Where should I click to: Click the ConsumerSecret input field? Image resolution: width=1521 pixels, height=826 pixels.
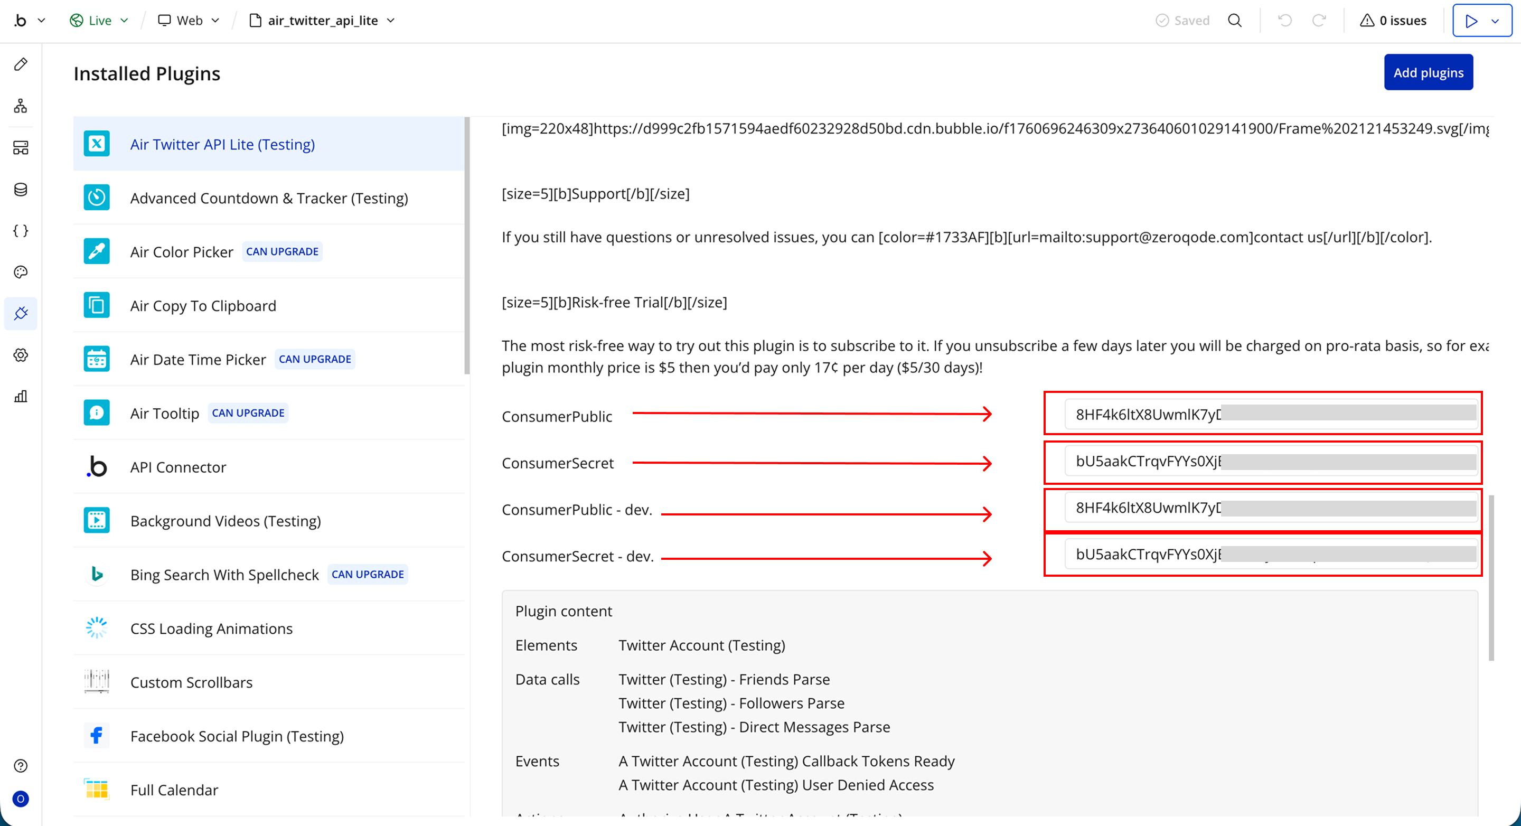(x=1270, y=461)
